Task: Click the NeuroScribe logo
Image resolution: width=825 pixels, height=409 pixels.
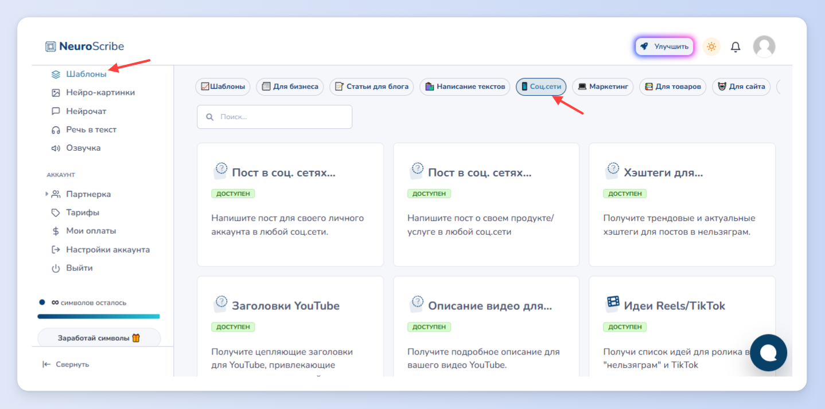Action: [85, 46]
